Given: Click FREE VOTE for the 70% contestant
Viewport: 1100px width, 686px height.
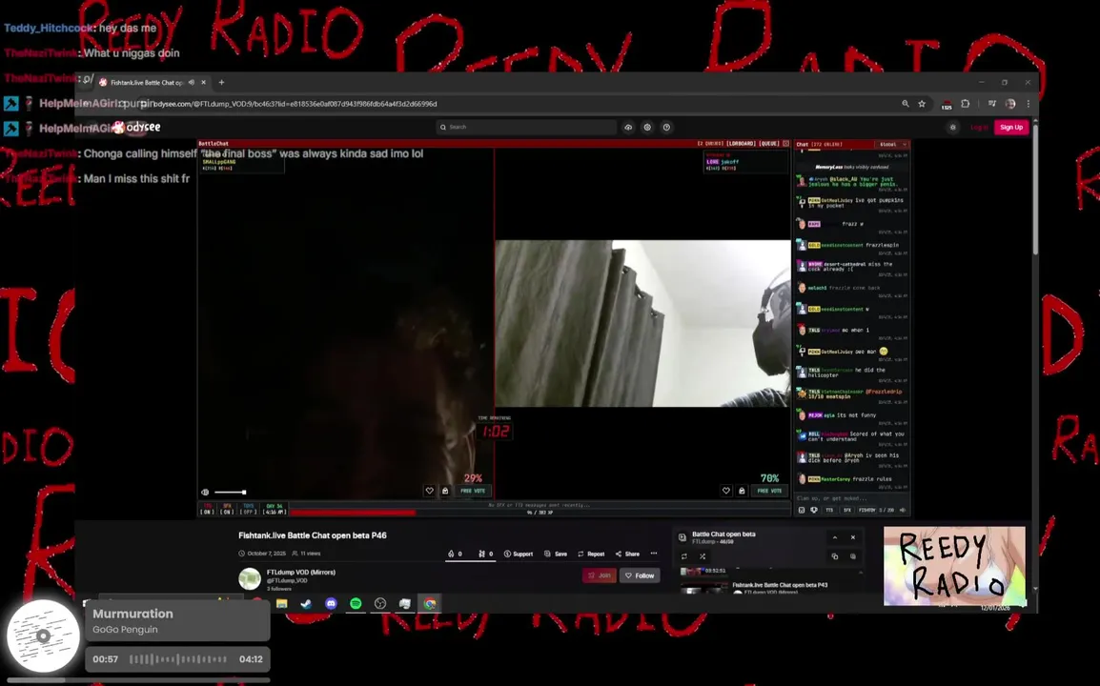Looking at the screenshot, I should tap(769, 491).
